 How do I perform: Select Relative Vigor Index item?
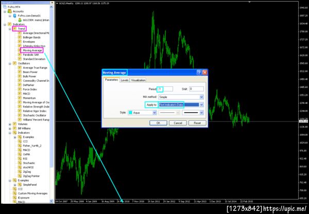[35, 111]
